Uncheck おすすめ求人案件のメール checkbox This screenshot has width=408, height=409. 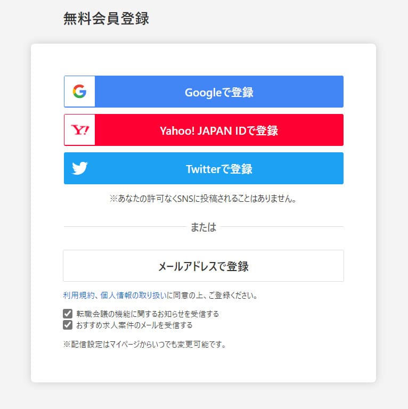[68, 325]
